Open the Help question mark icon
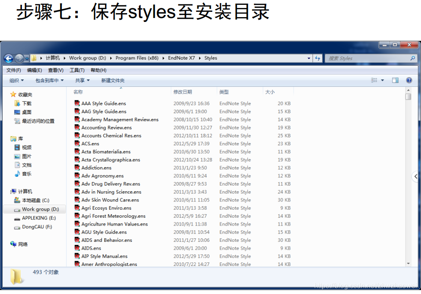Viewport: 421px width, 294px height. (x=409, y=80)
